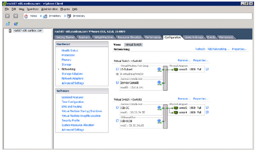This screenshot has width=256, height=152.
Task: Click the globe icon on Service Console port
Action: click(x=159, y=83)
